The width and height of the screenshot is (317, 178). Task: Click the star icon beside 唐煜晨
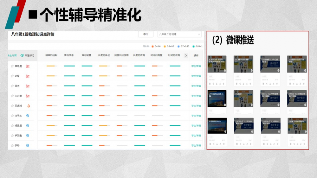pyautogui.click(x=12, y=67)
